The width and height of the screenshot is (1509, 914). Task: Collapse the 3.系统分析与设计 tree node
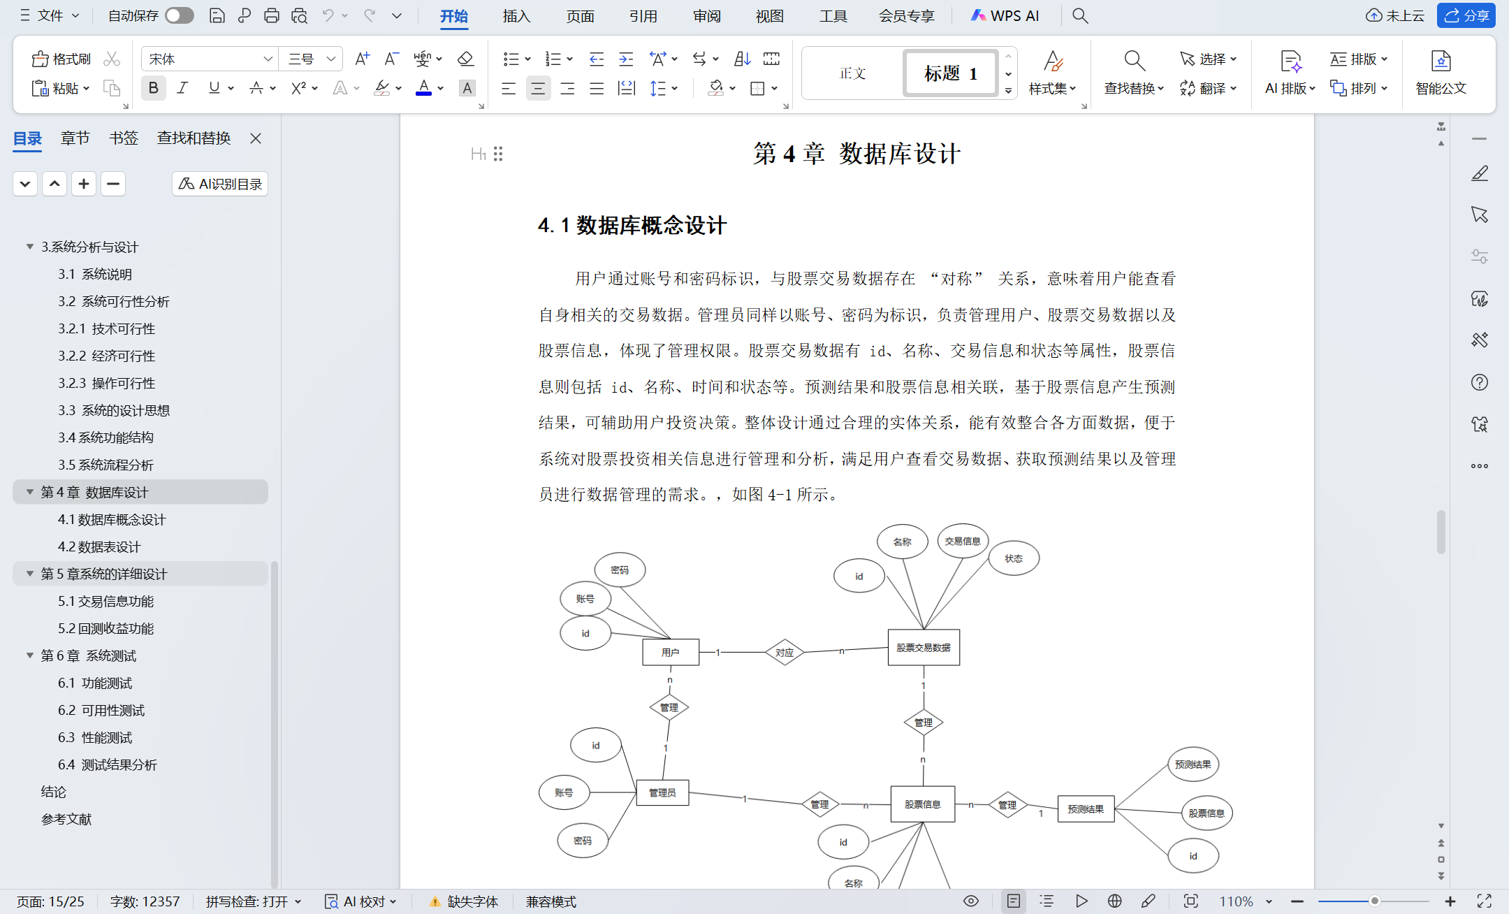[x=30, y=247]
